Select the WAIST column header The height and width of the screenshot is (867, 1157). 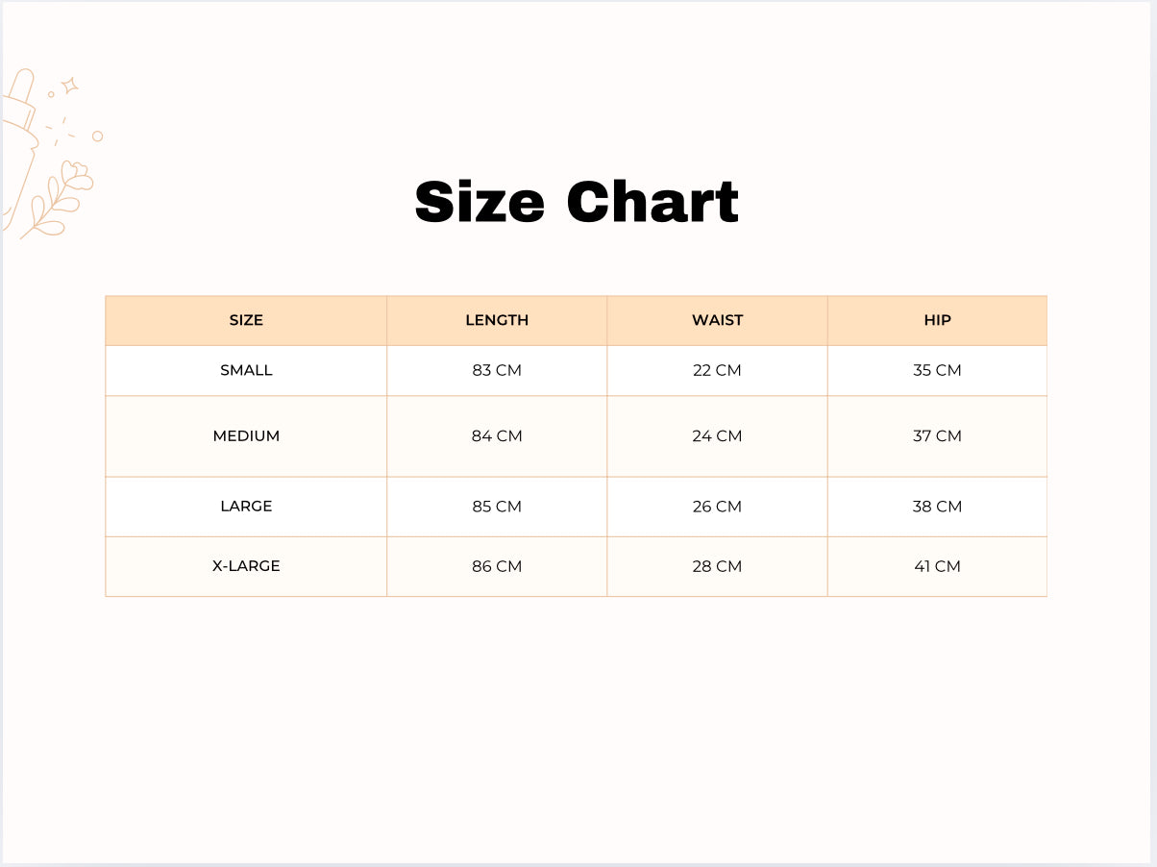717,320
